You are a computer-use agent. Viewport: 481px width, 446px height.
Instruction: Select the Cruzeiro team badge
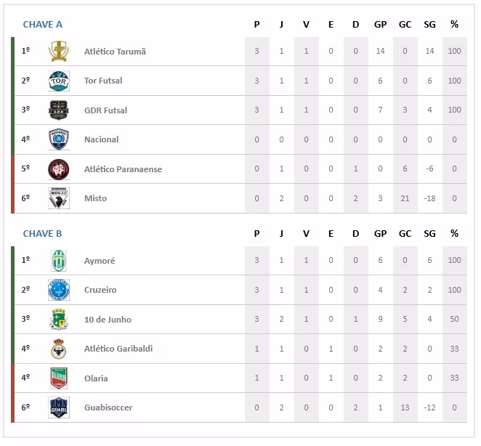(59, 290)
